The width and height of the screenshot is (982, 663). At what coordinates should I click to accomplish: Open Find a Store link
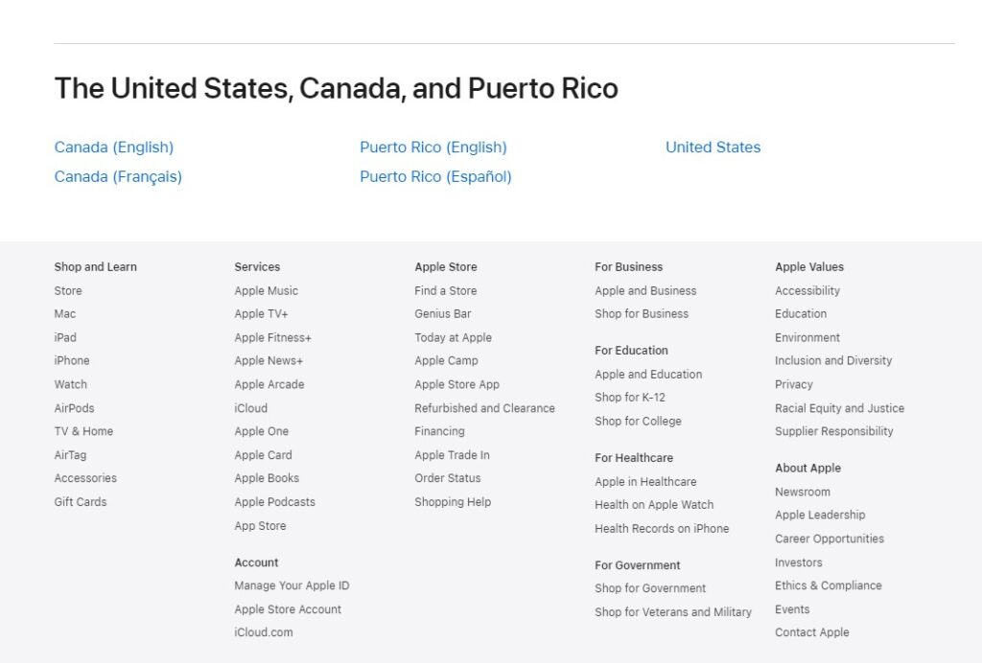pyautogui.click(x=445, y=291)
